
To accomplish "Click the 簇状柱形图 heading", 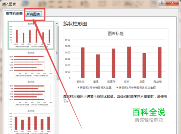I will [x=75, y=24].
